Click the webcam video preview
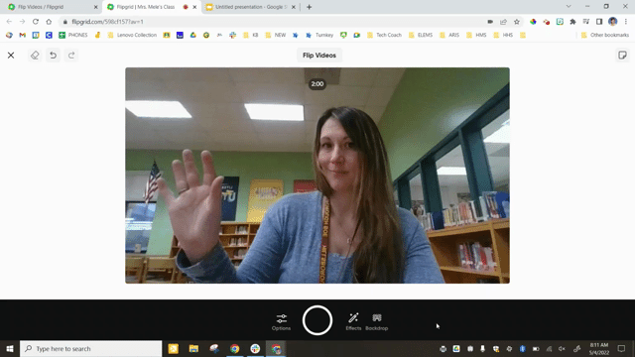This screenshot has height=357, width=635. coord(317,176)
